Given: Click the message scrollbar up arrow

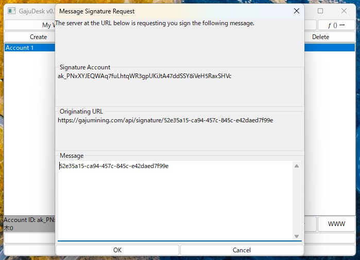Looking at the screenshot, I should click(297, 166).
